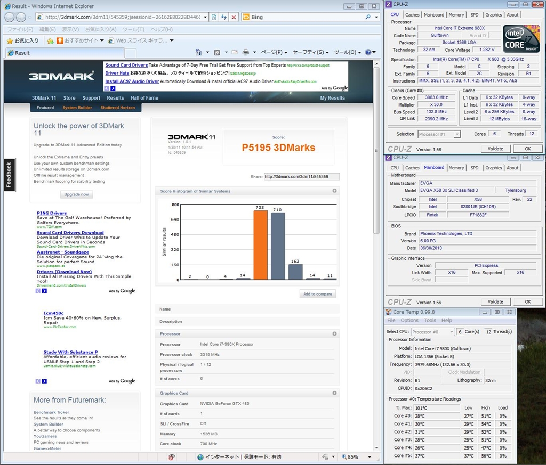This screenshot has width=546, height=465.
Task: Click Validate in top CPU-Z window
Action: click(495, 149)
